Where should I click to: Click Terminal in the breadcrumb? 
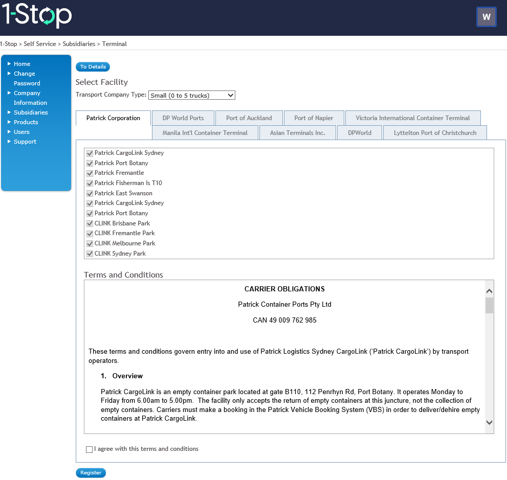pyautogui.click(x=115, y=44)
